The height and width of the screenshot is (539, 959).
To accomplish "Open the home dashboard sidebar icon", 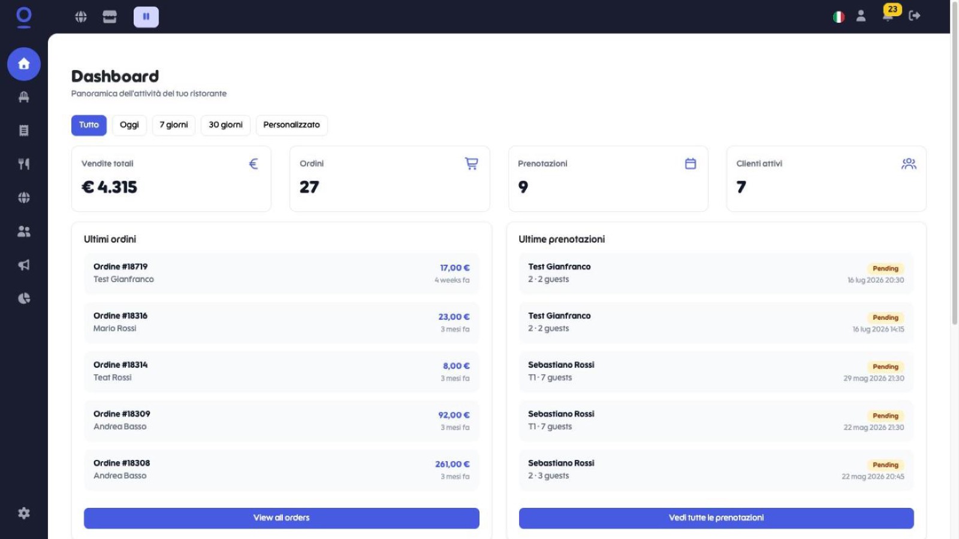I will [24, 63].
